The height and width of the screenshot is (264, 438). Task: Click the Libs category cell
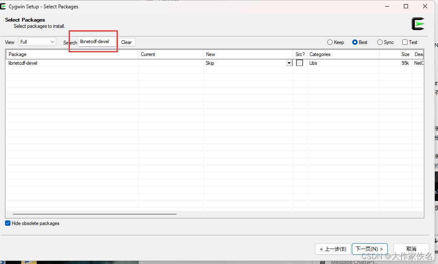pyautogui.click(x=313, y=63)
